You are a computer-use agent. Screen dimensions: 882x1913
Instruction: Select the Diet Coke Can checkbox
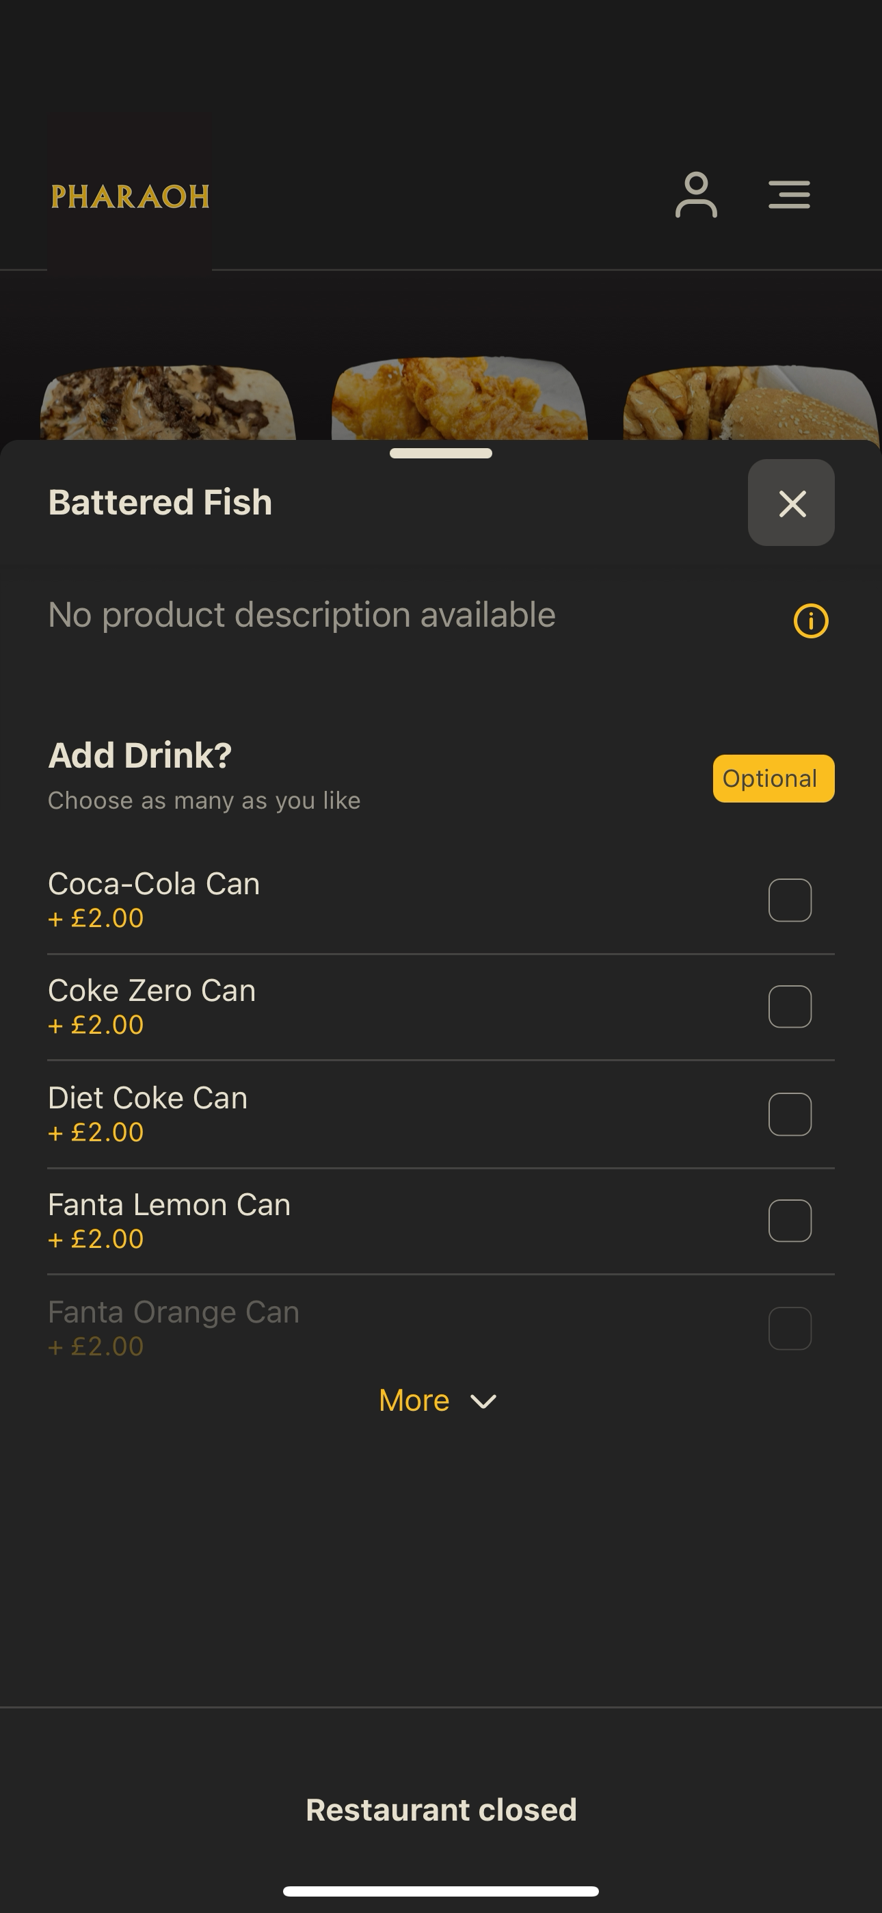point(790,1114)
